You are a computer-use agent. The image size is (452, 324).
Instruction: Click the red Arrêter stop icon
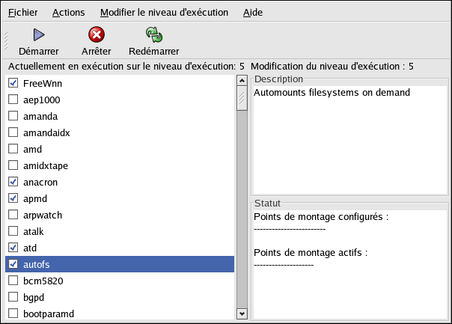click(x=97, y=34)
